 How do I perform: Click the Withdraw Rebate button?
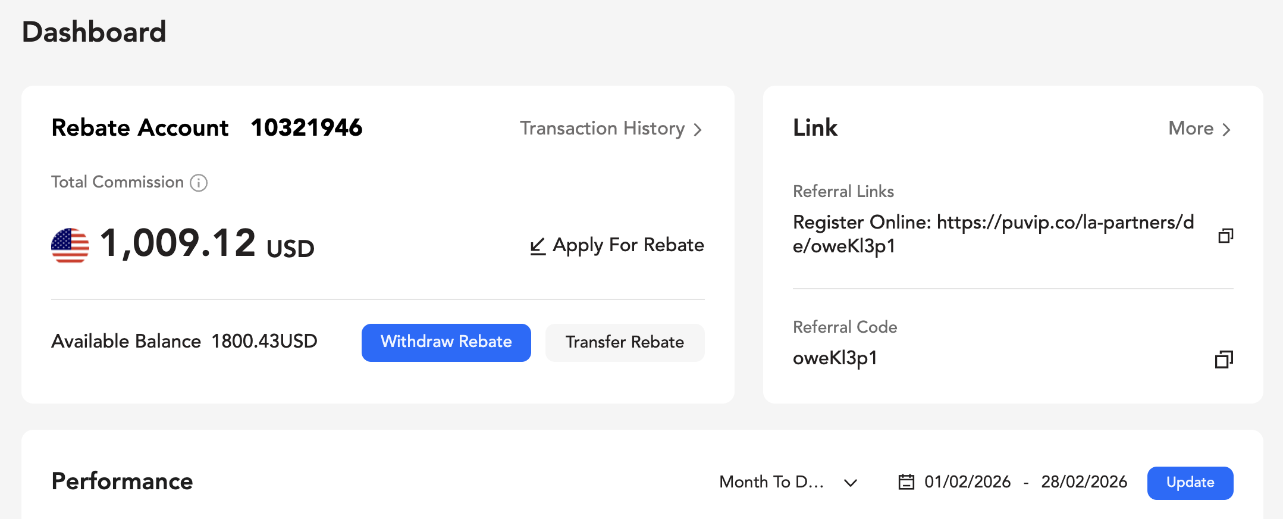[446, 342]
